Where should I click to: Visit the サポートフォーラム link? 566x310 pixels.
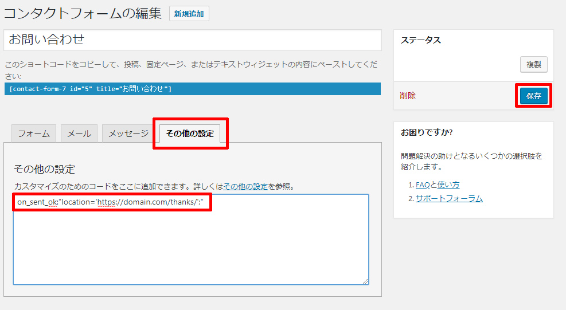point(449,198)
